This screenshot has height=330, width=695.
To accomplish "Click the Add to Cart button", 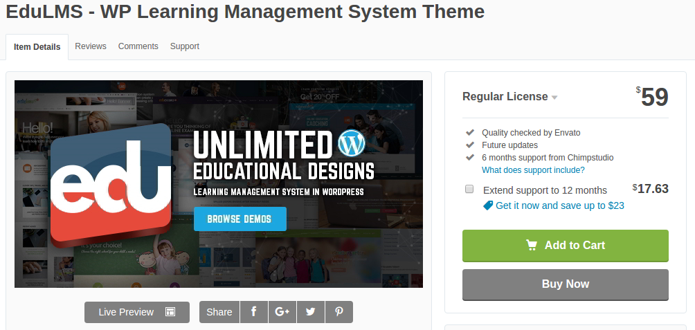I will click(565, 246).
